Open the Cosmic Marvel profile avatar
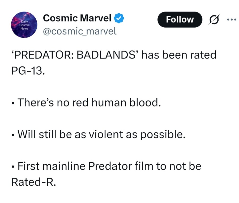This screenshot has height=203, width=239. [x=24, y=25]
